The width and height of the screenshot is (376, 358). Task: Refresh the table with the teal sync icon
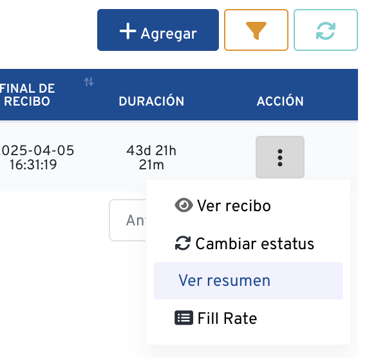326,30
